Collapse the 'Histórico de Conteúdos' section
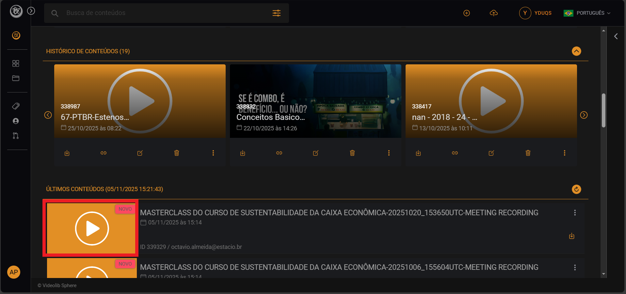This screenshot has width=626, height=294. coord(576,51)
